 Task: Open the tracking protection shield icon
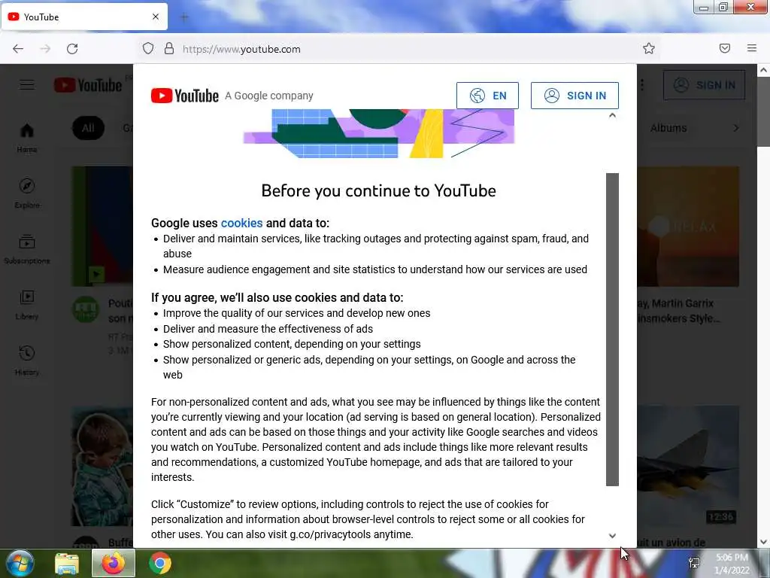click(148, 49)
